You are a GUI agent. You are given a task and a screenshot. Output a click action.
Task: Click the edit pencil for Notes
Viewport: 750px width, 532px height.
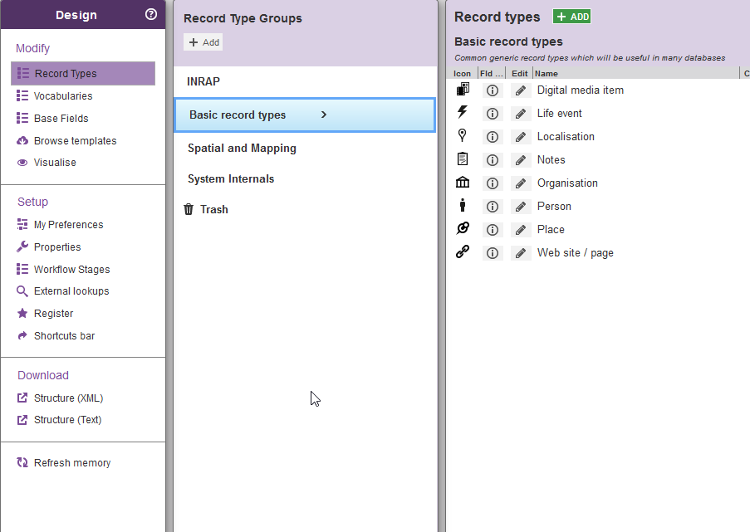tap(521, 159)
